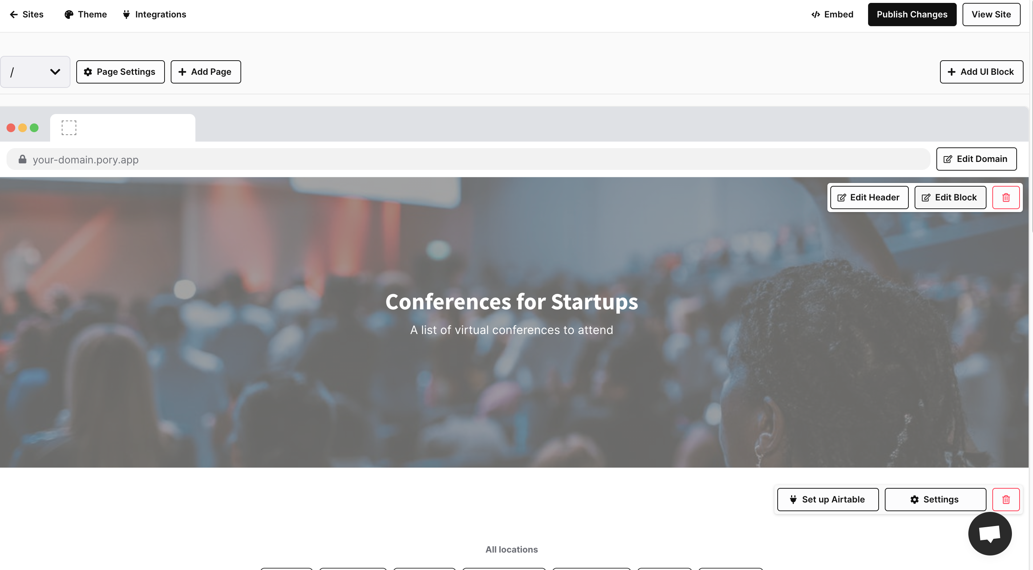This screenshot has height=570, width=1033.
Task: Go back to Sites
Action: (x=27, y=15)
